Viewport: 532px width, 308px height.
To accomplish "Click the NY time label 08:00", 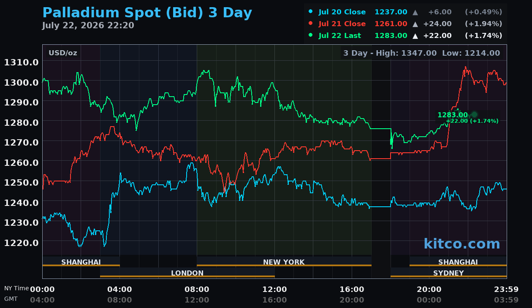I will point(197,289).
